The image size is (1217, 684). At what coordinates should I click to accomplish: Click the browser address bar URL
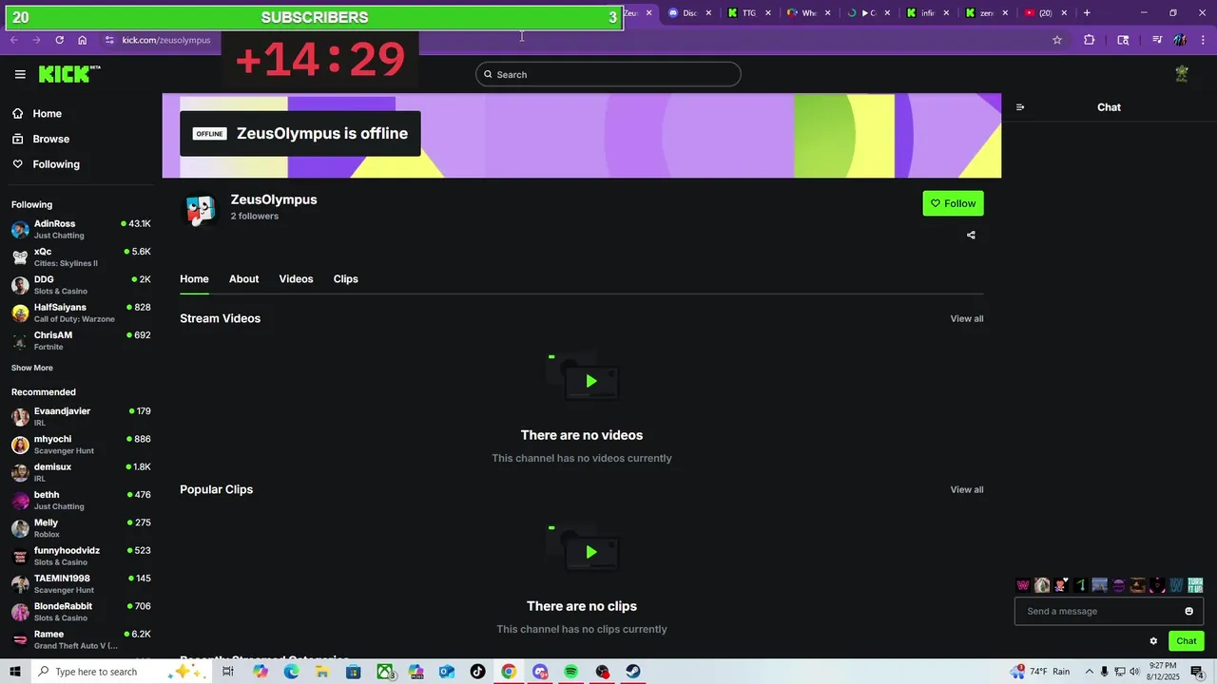(166, 40)
